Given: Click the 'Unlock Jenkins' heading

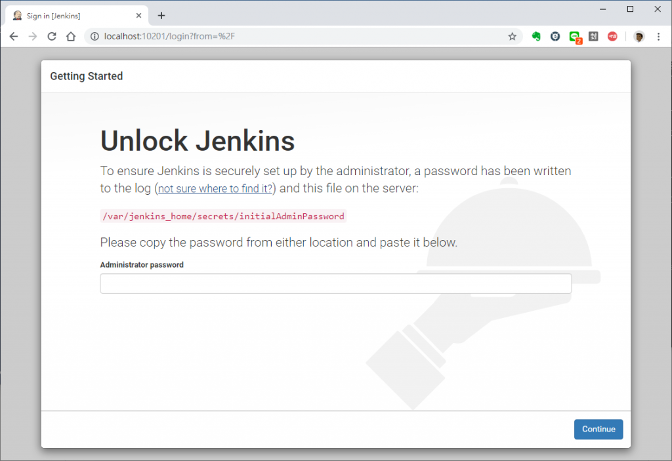Looking at the screenshot, I should click(x=198, y=141).
